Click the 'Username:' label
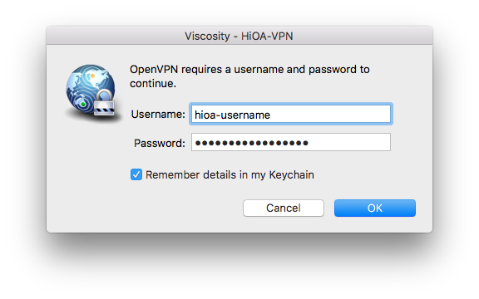The height and width of the screenshot is (299, 479). point(158,115)
